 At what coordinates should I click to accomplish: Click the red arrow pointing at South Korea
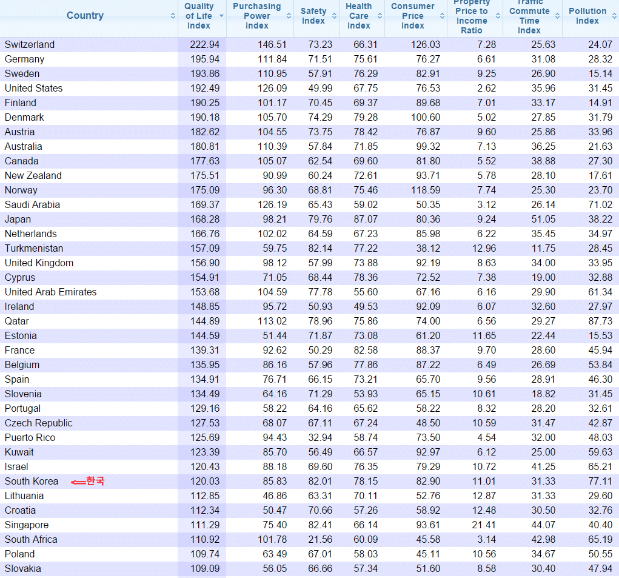point(78,482)
